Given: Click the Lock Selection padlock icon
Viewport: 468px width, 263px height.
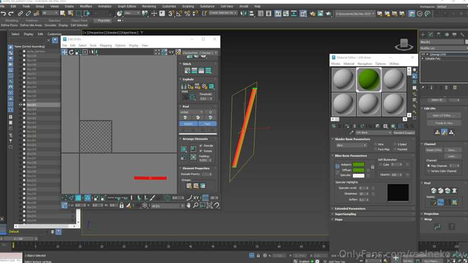Looking at the screenshot, I should (122, 206).
